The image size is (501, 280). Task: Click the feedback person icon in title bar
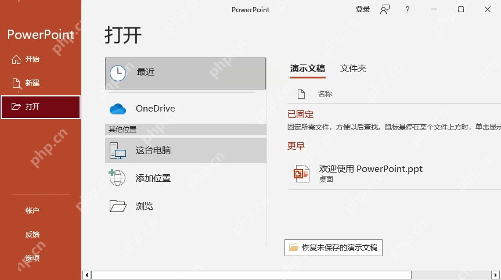[385, 10]
